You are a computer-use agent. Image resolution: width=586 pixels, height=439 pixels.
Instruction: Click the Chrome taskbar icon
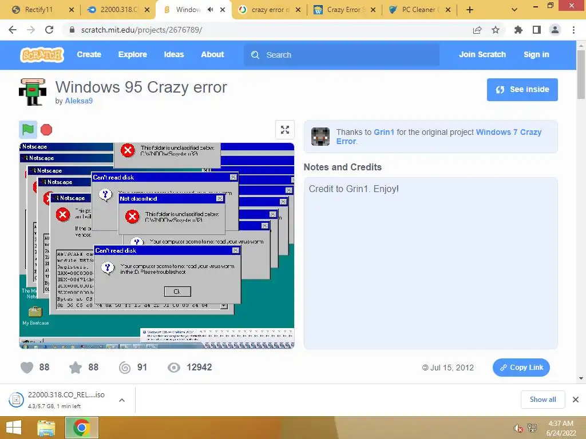pos(82,428)
